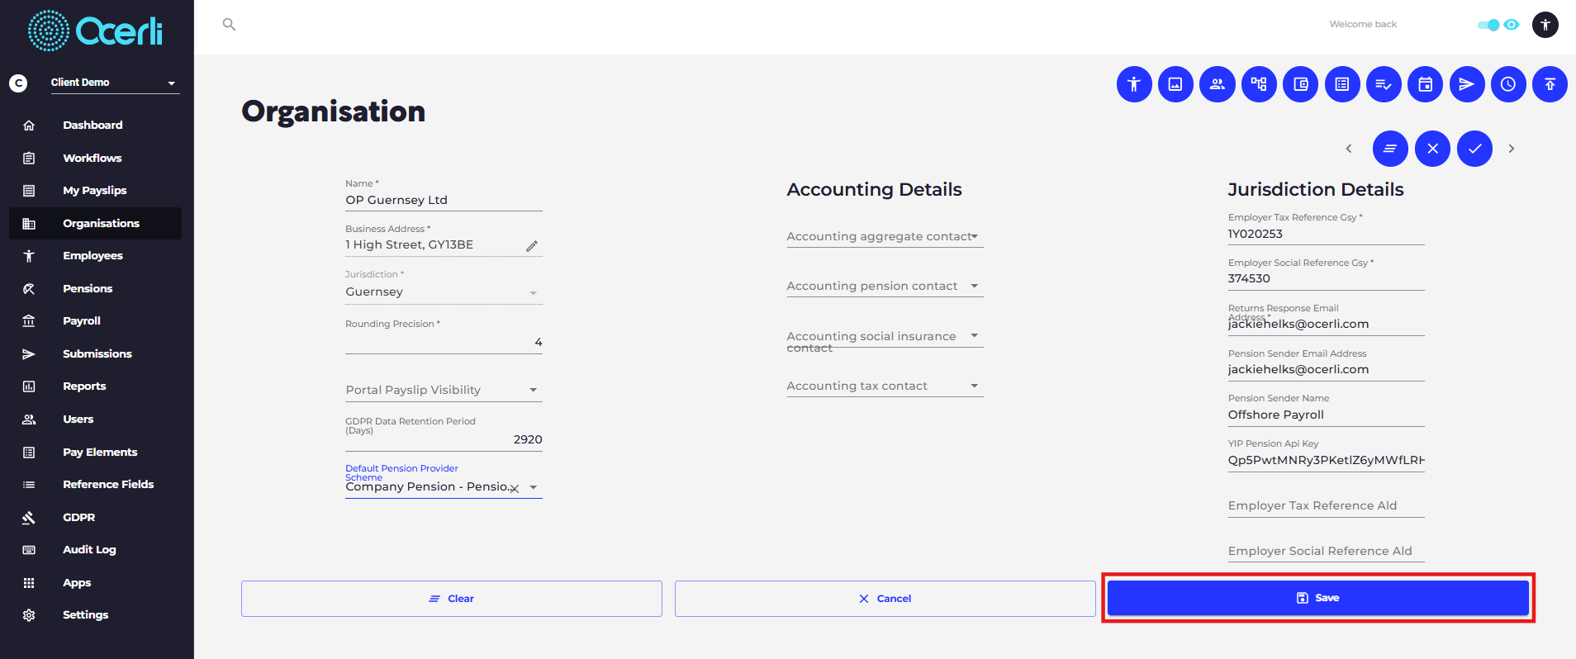Click the blue accessibility person toolbar icon
This screenshot has height=659, width=1576.
(x=1134, y=84)
